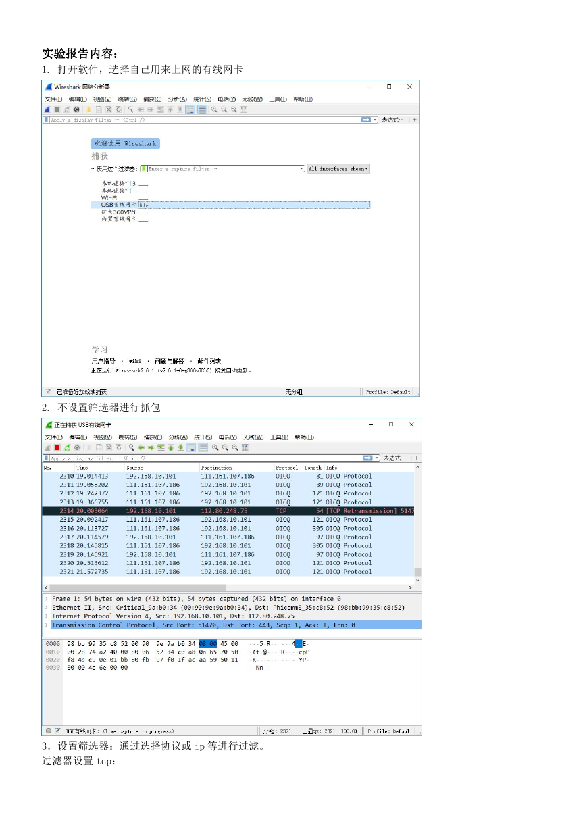
Task: Click the capture comment pencil icon in the 正在捕获 status bar
Action: [58, 731]
